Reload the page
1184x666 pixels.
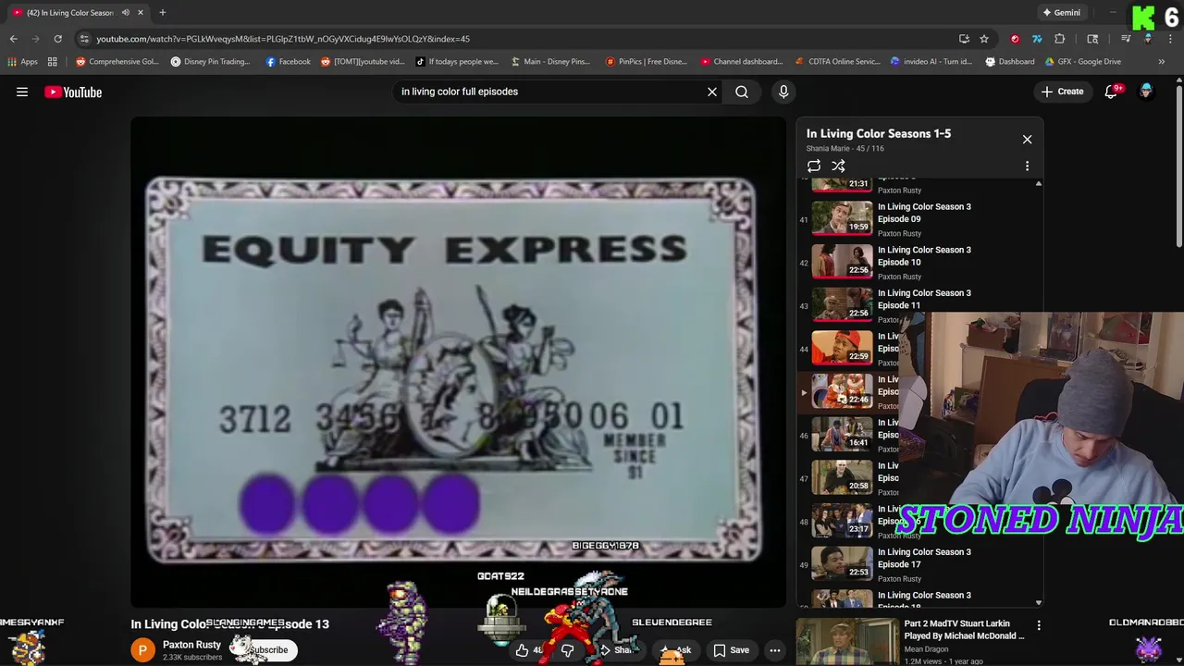click(x=57, y=39)
